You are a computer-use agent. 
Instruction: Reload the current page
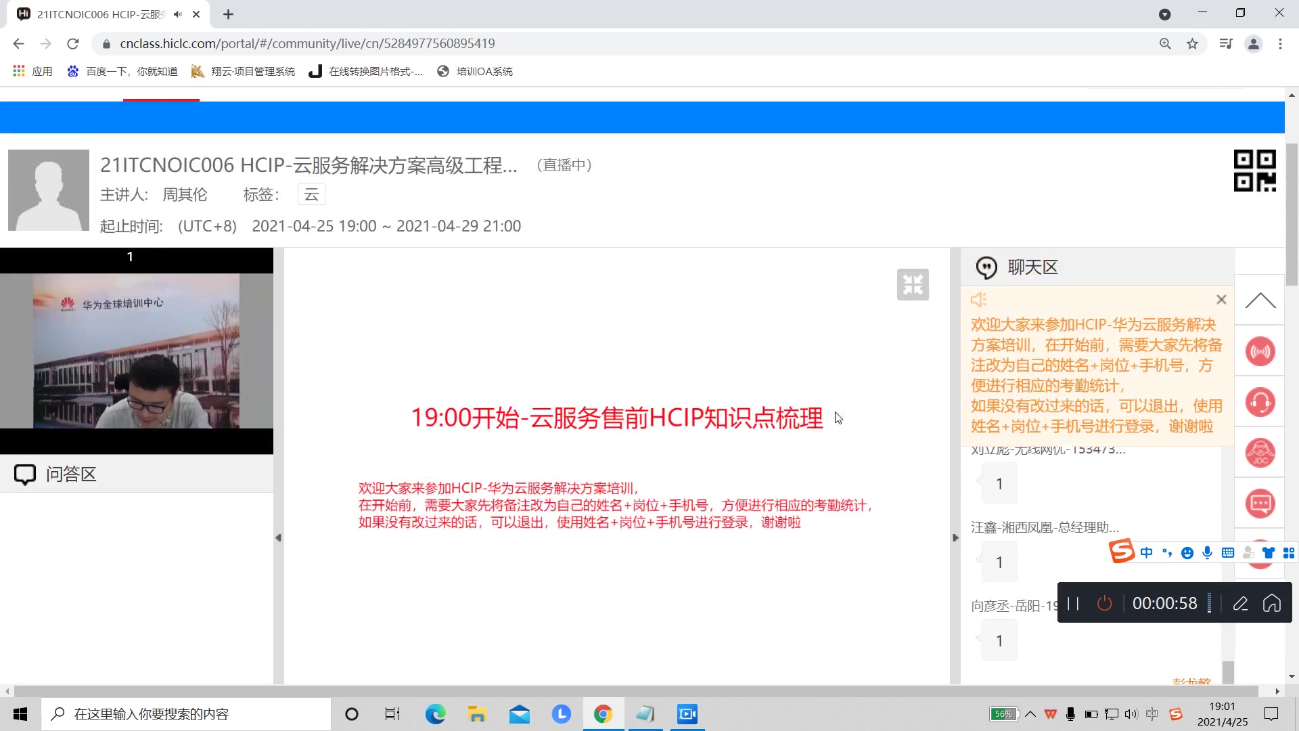tap(73, 43)
